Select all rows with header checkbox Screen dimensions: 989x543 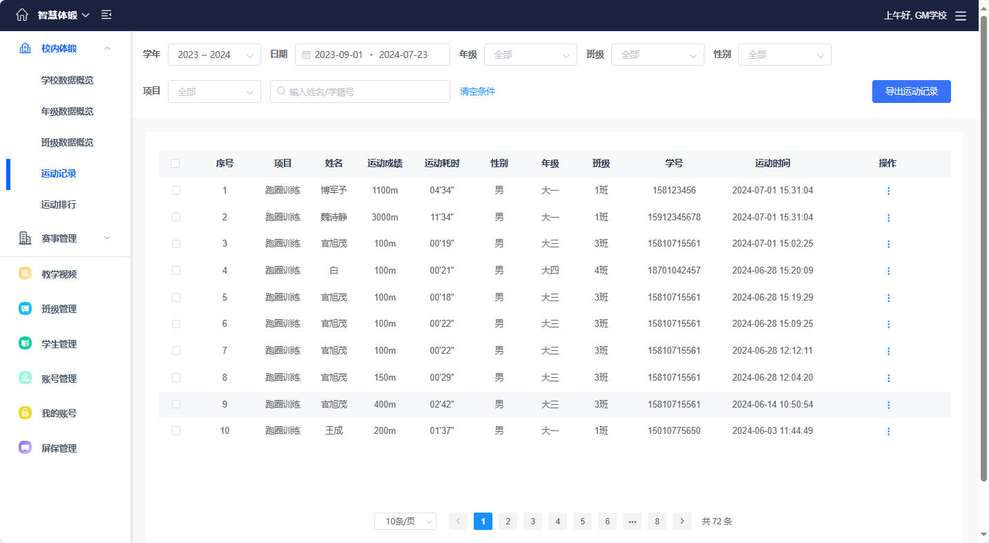click(x=175, y=164)
